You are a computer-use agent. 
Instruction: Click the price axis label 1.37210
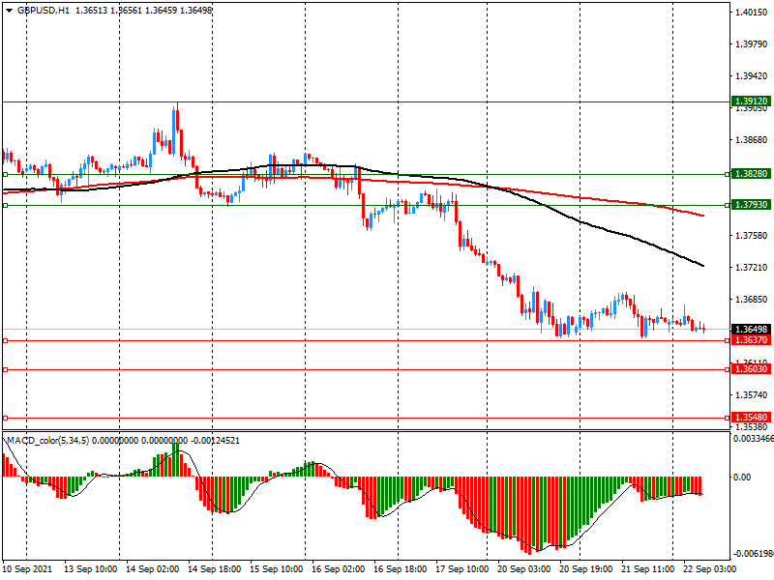pos(752,268)
